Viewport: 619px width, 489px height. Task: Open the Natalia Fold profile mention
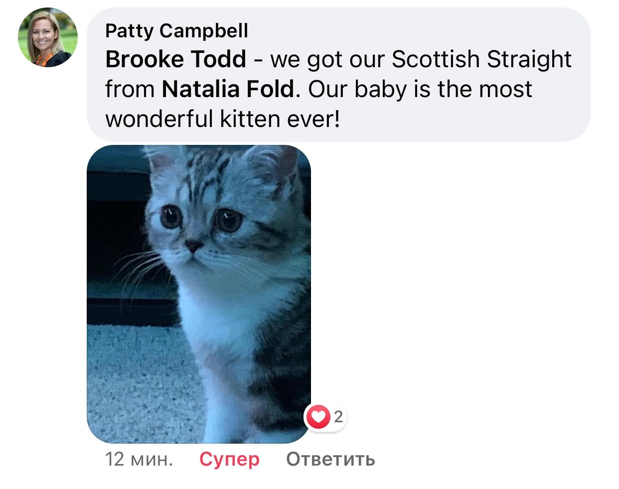[228, 89]
